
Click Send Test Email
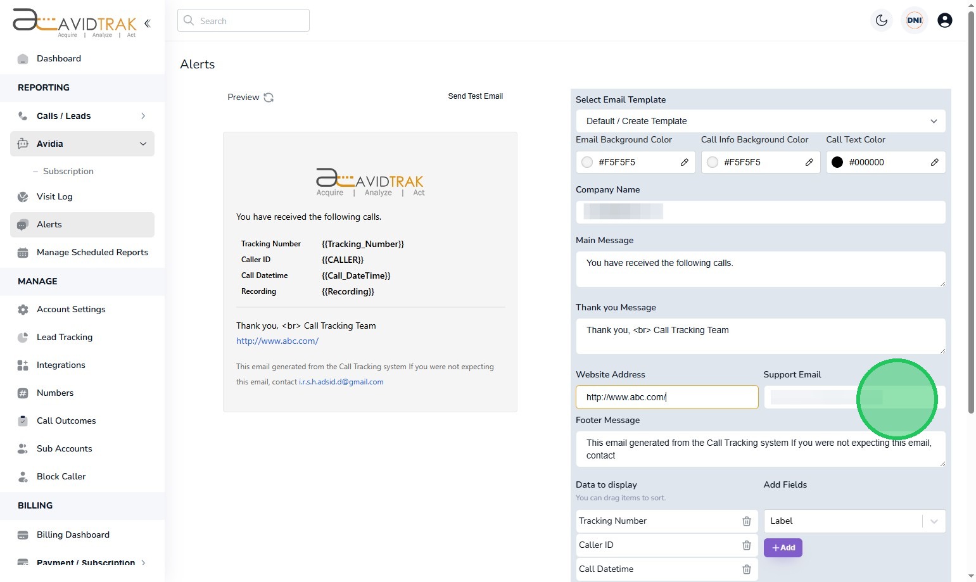click(x=475, y=96)
